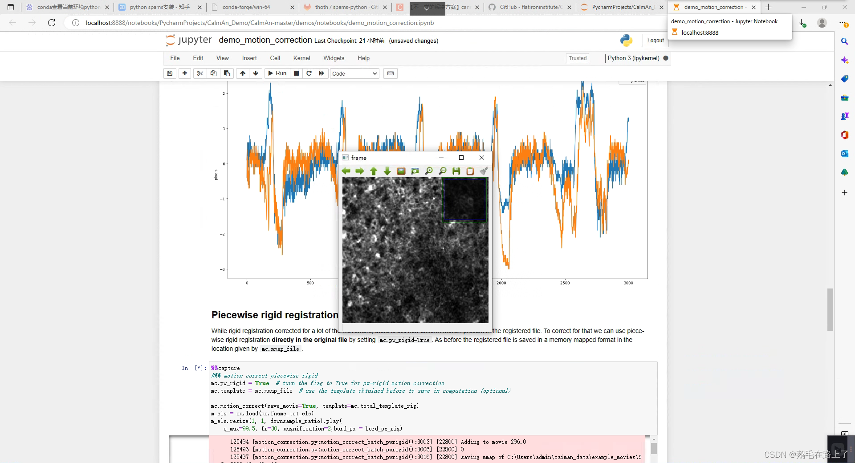
Task: Click the Last Checkpoint text
Action: click(x=350, y=41)
